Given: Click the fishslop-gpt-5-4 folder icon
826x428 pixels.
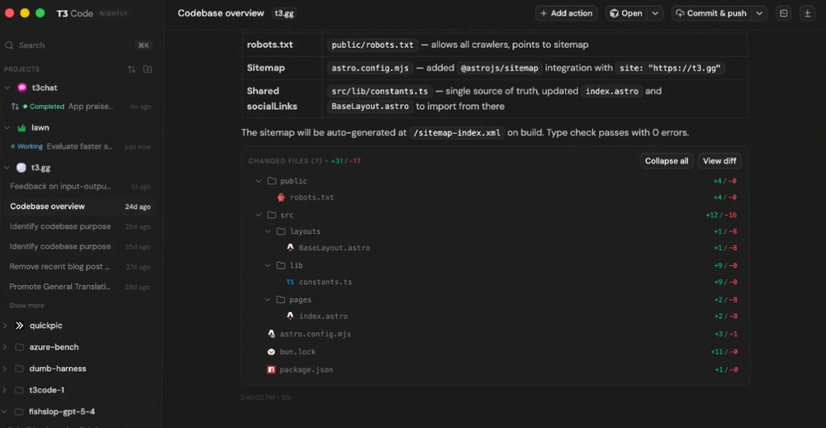Looking at the screenshot, I should click(x=20, y=411).
